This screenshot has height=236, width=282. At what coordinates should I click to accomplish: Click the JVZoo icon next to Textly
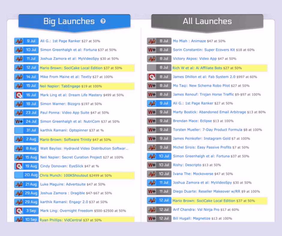click(x=19, y=77)
